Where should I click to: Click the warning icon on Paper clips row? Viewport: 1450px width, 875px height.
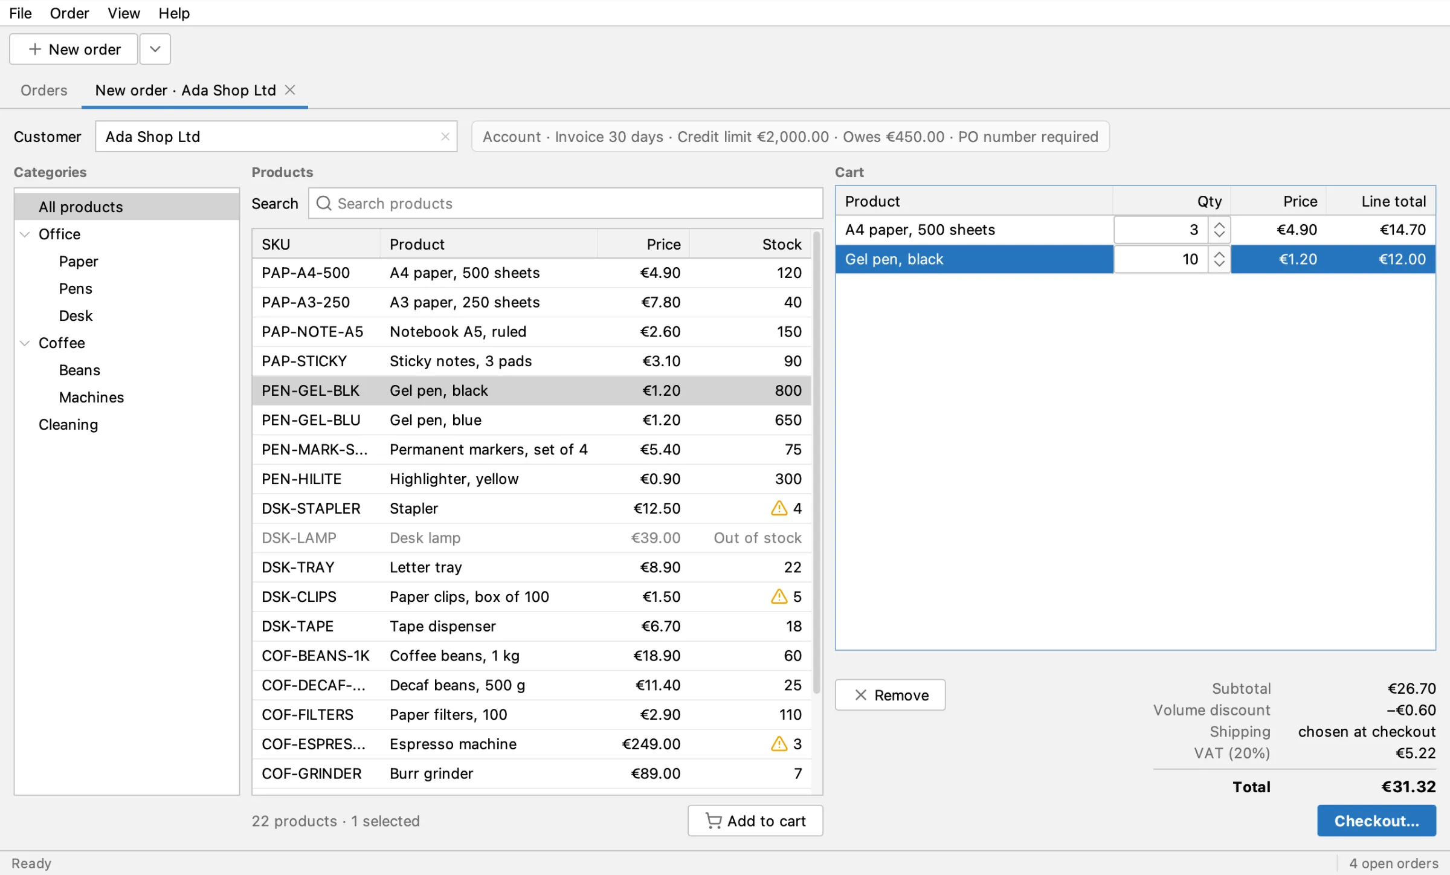click(779, 596)
